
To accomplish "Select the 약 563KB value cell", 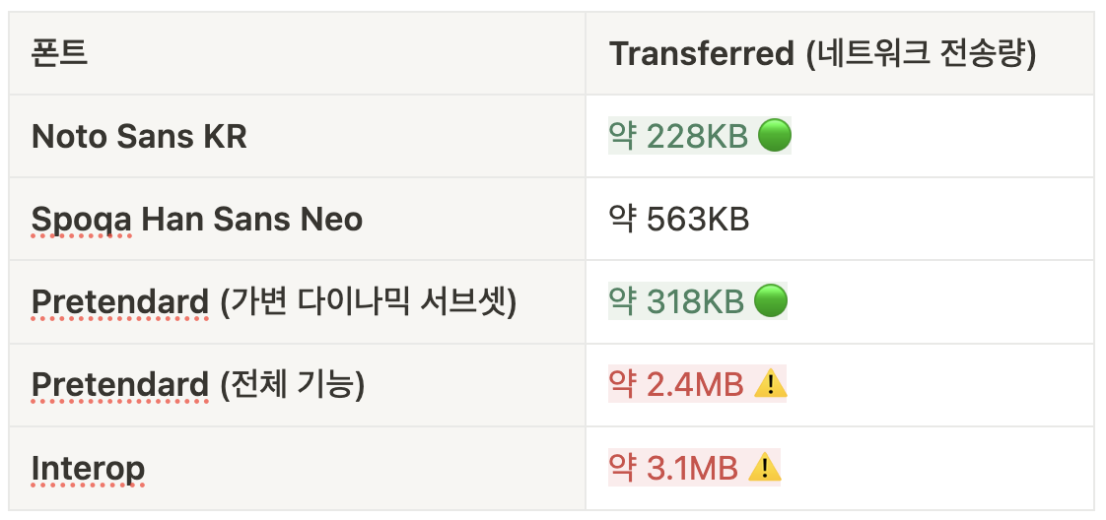I will [679, 220].
